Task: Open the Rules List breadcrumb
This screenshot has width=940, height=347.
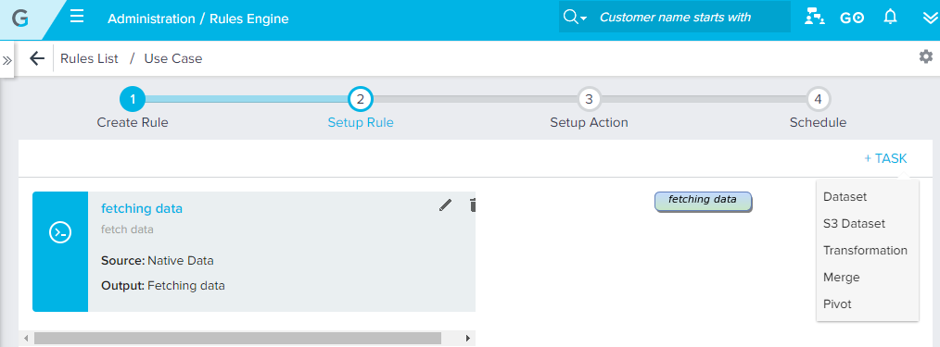Action: (89, 58)
